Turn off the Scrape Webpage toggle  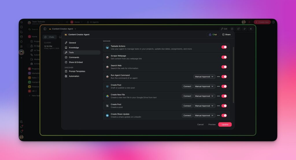pyautogui.click(x=224, y=57)
